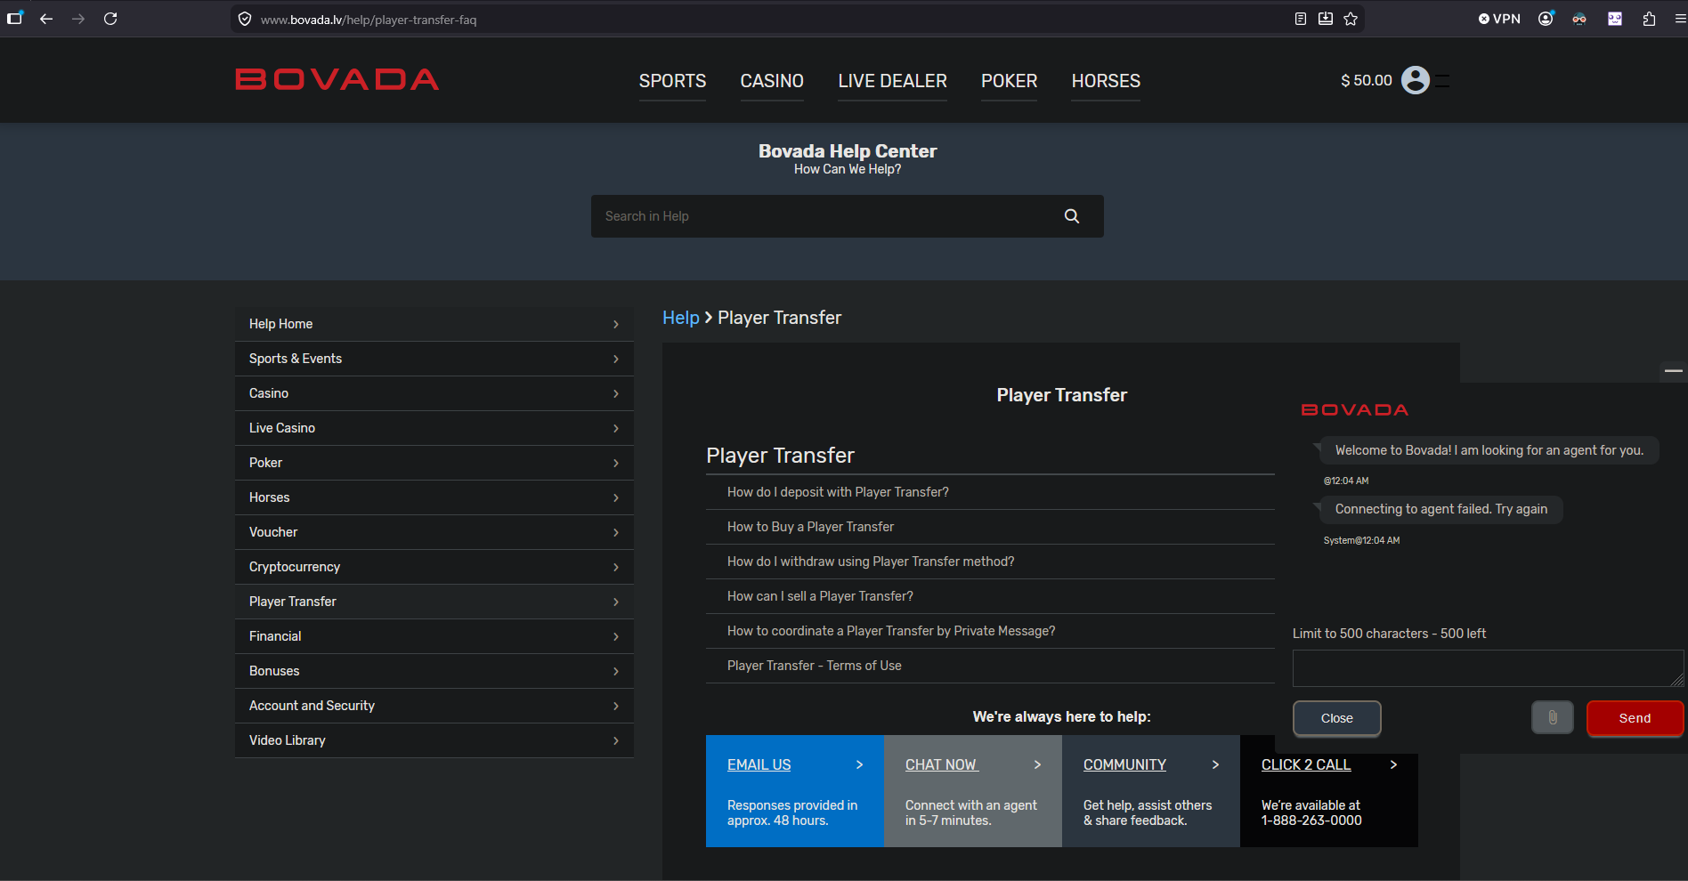This screenshot has height=881, width=1688.
Task: Expand the Live Casino sidebar row
Action: coord(434,428)
